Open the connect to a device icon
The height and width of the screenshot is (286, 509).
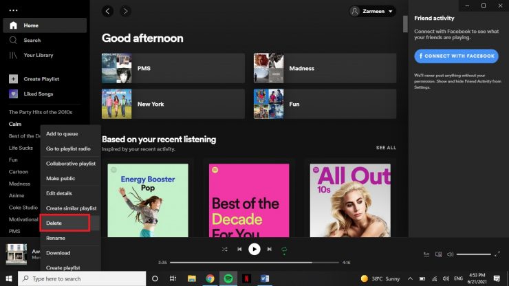[x=438, y=254]
